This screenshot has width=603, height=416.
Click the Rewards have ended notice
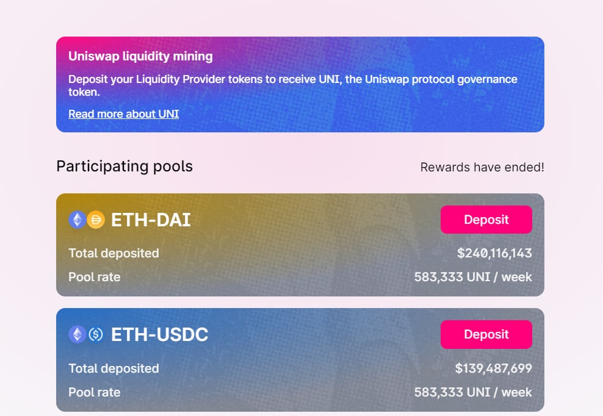point(482,167)
